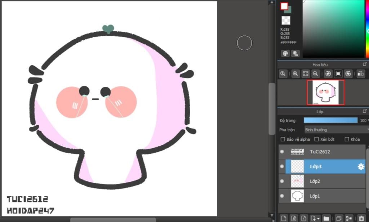Click the Lớp2 layer thumbnail

click(297, 181)
